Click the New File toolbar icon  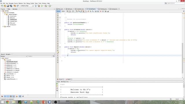pyautogui.click(x=2, y=6)
